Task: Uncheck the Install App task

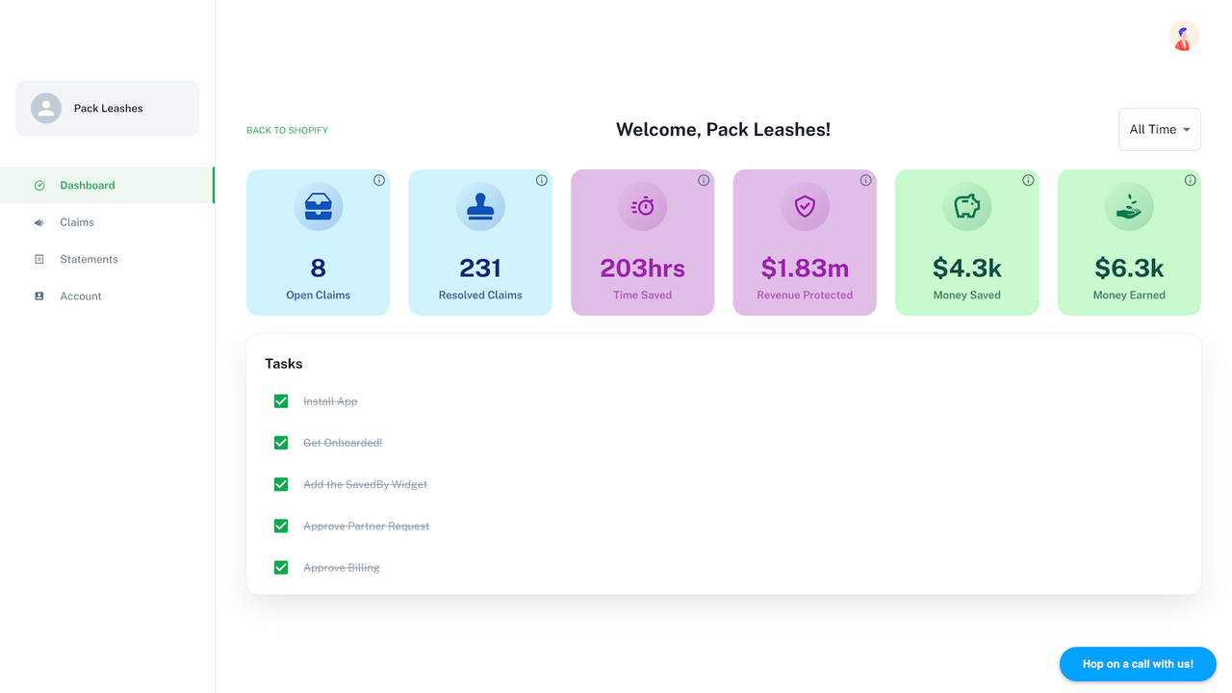Action: coord(281,400)
